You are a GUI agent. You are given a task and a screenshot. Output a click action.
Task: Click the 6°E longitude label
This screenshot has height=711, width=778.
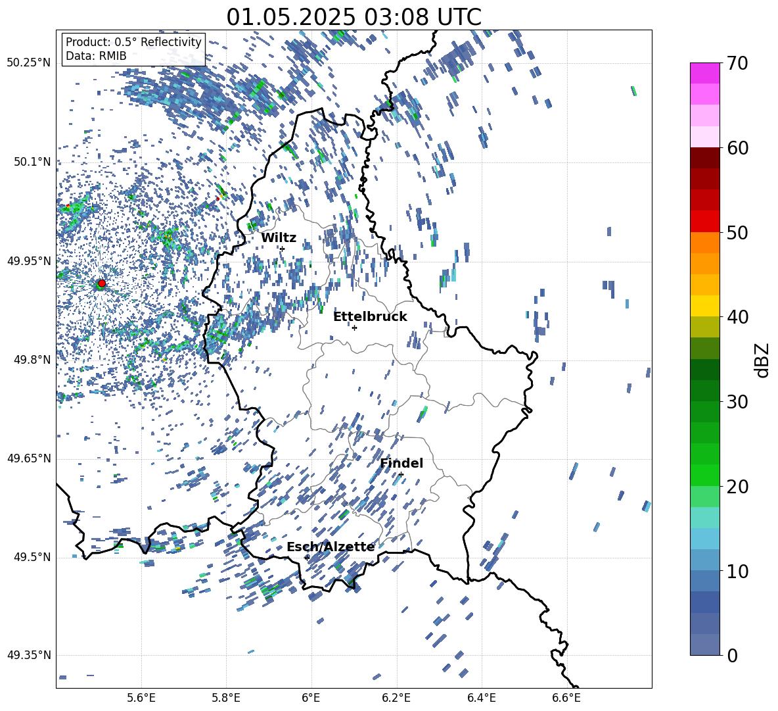tap(311, 698)
